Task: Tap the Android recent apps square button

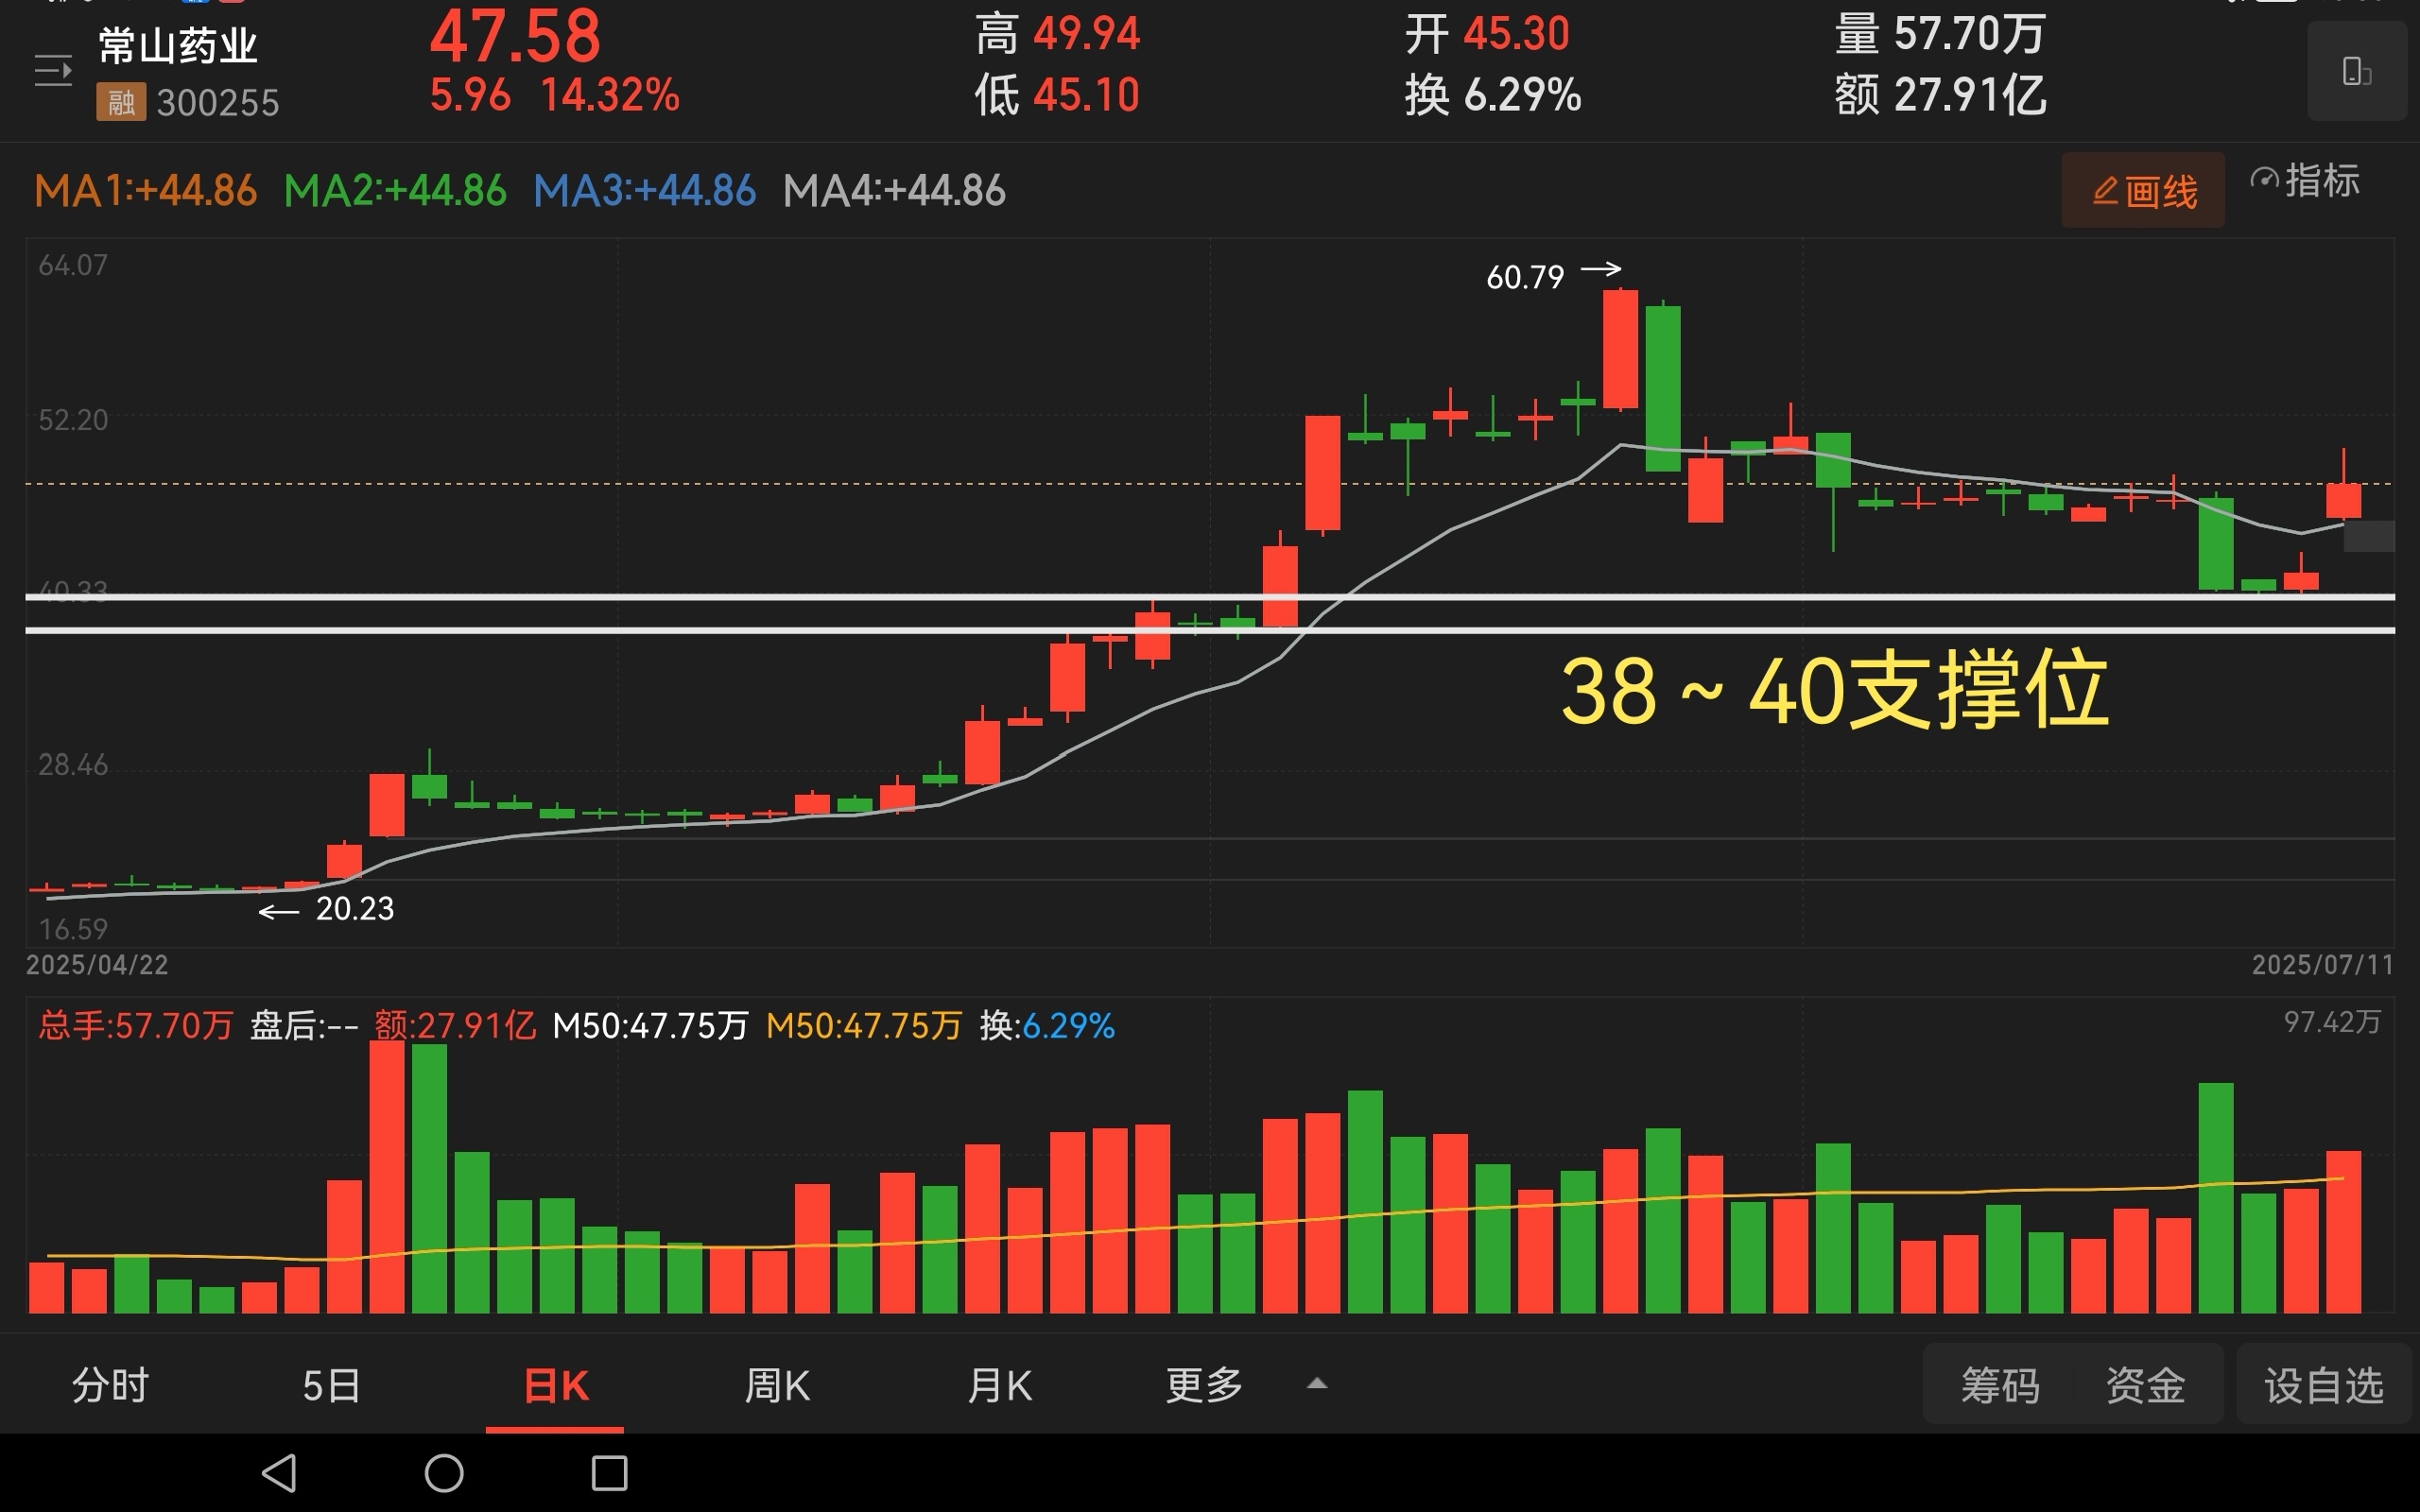Action: [609, 1473]
